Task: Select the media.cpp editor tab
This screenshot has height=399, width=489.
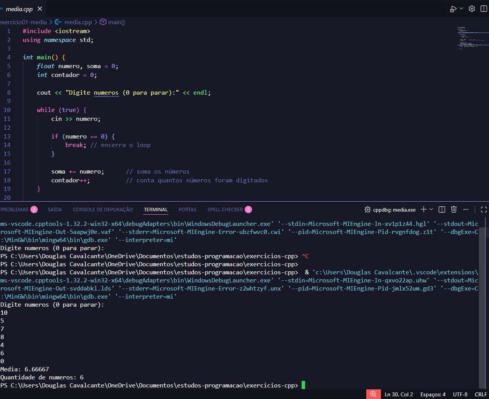Action: tap(19, 9)
